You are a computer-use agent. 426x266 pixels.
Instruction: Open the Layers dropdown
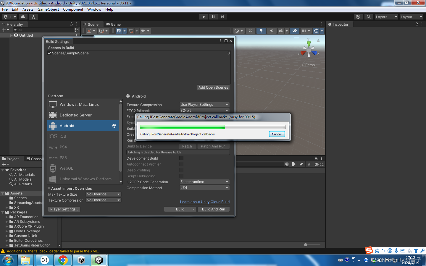[x=386, y=17]
